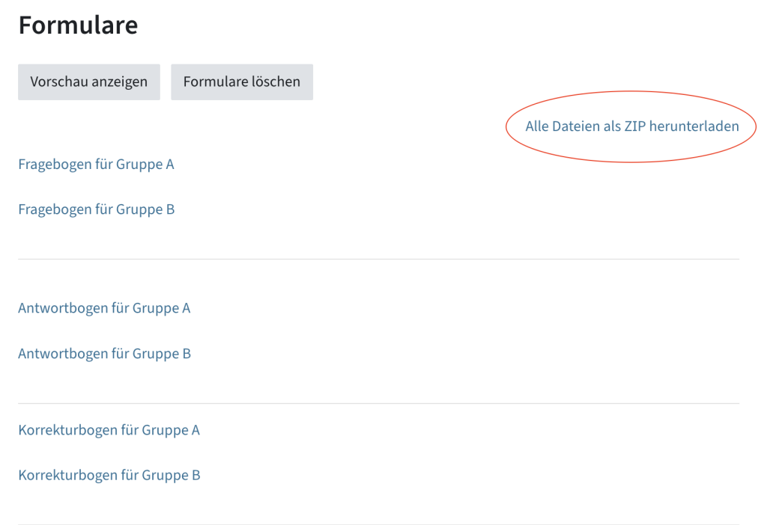Select the Antwortbogen für Gruppe B link
Screen dimensions: 767x525
pos(104,352)
